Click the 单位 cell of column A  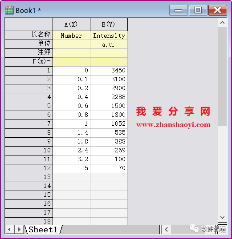71,44
